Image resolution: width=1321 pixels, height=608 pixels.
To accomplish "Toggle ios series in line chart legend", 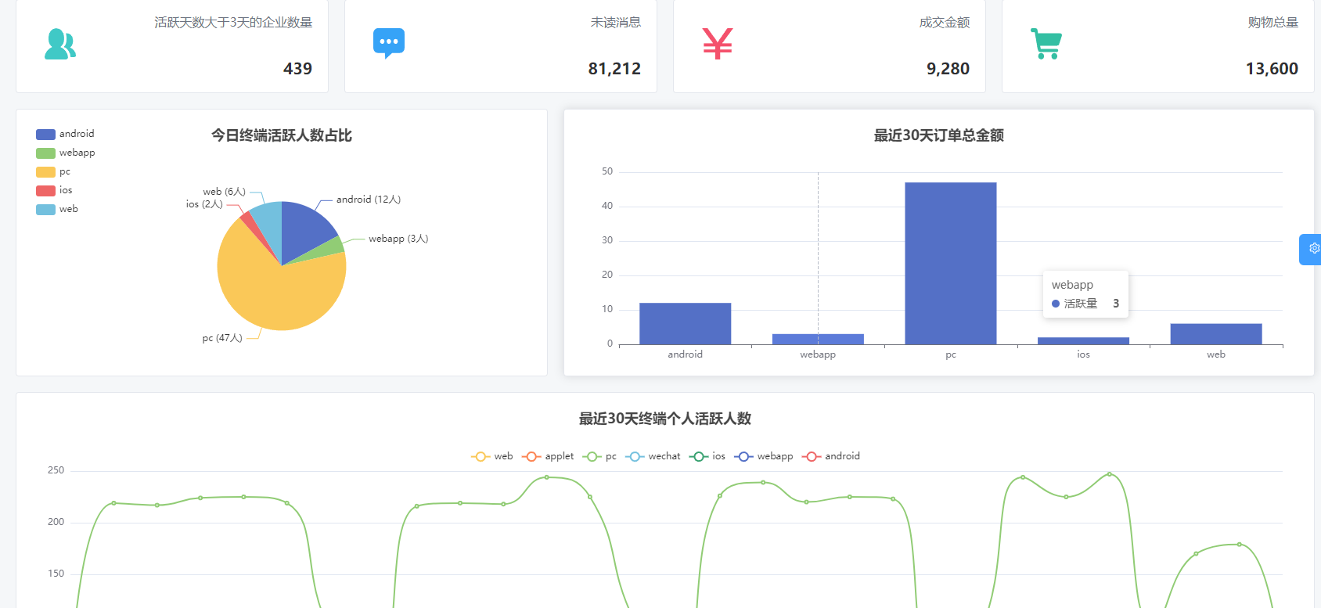I will click(x=707, y=456).
